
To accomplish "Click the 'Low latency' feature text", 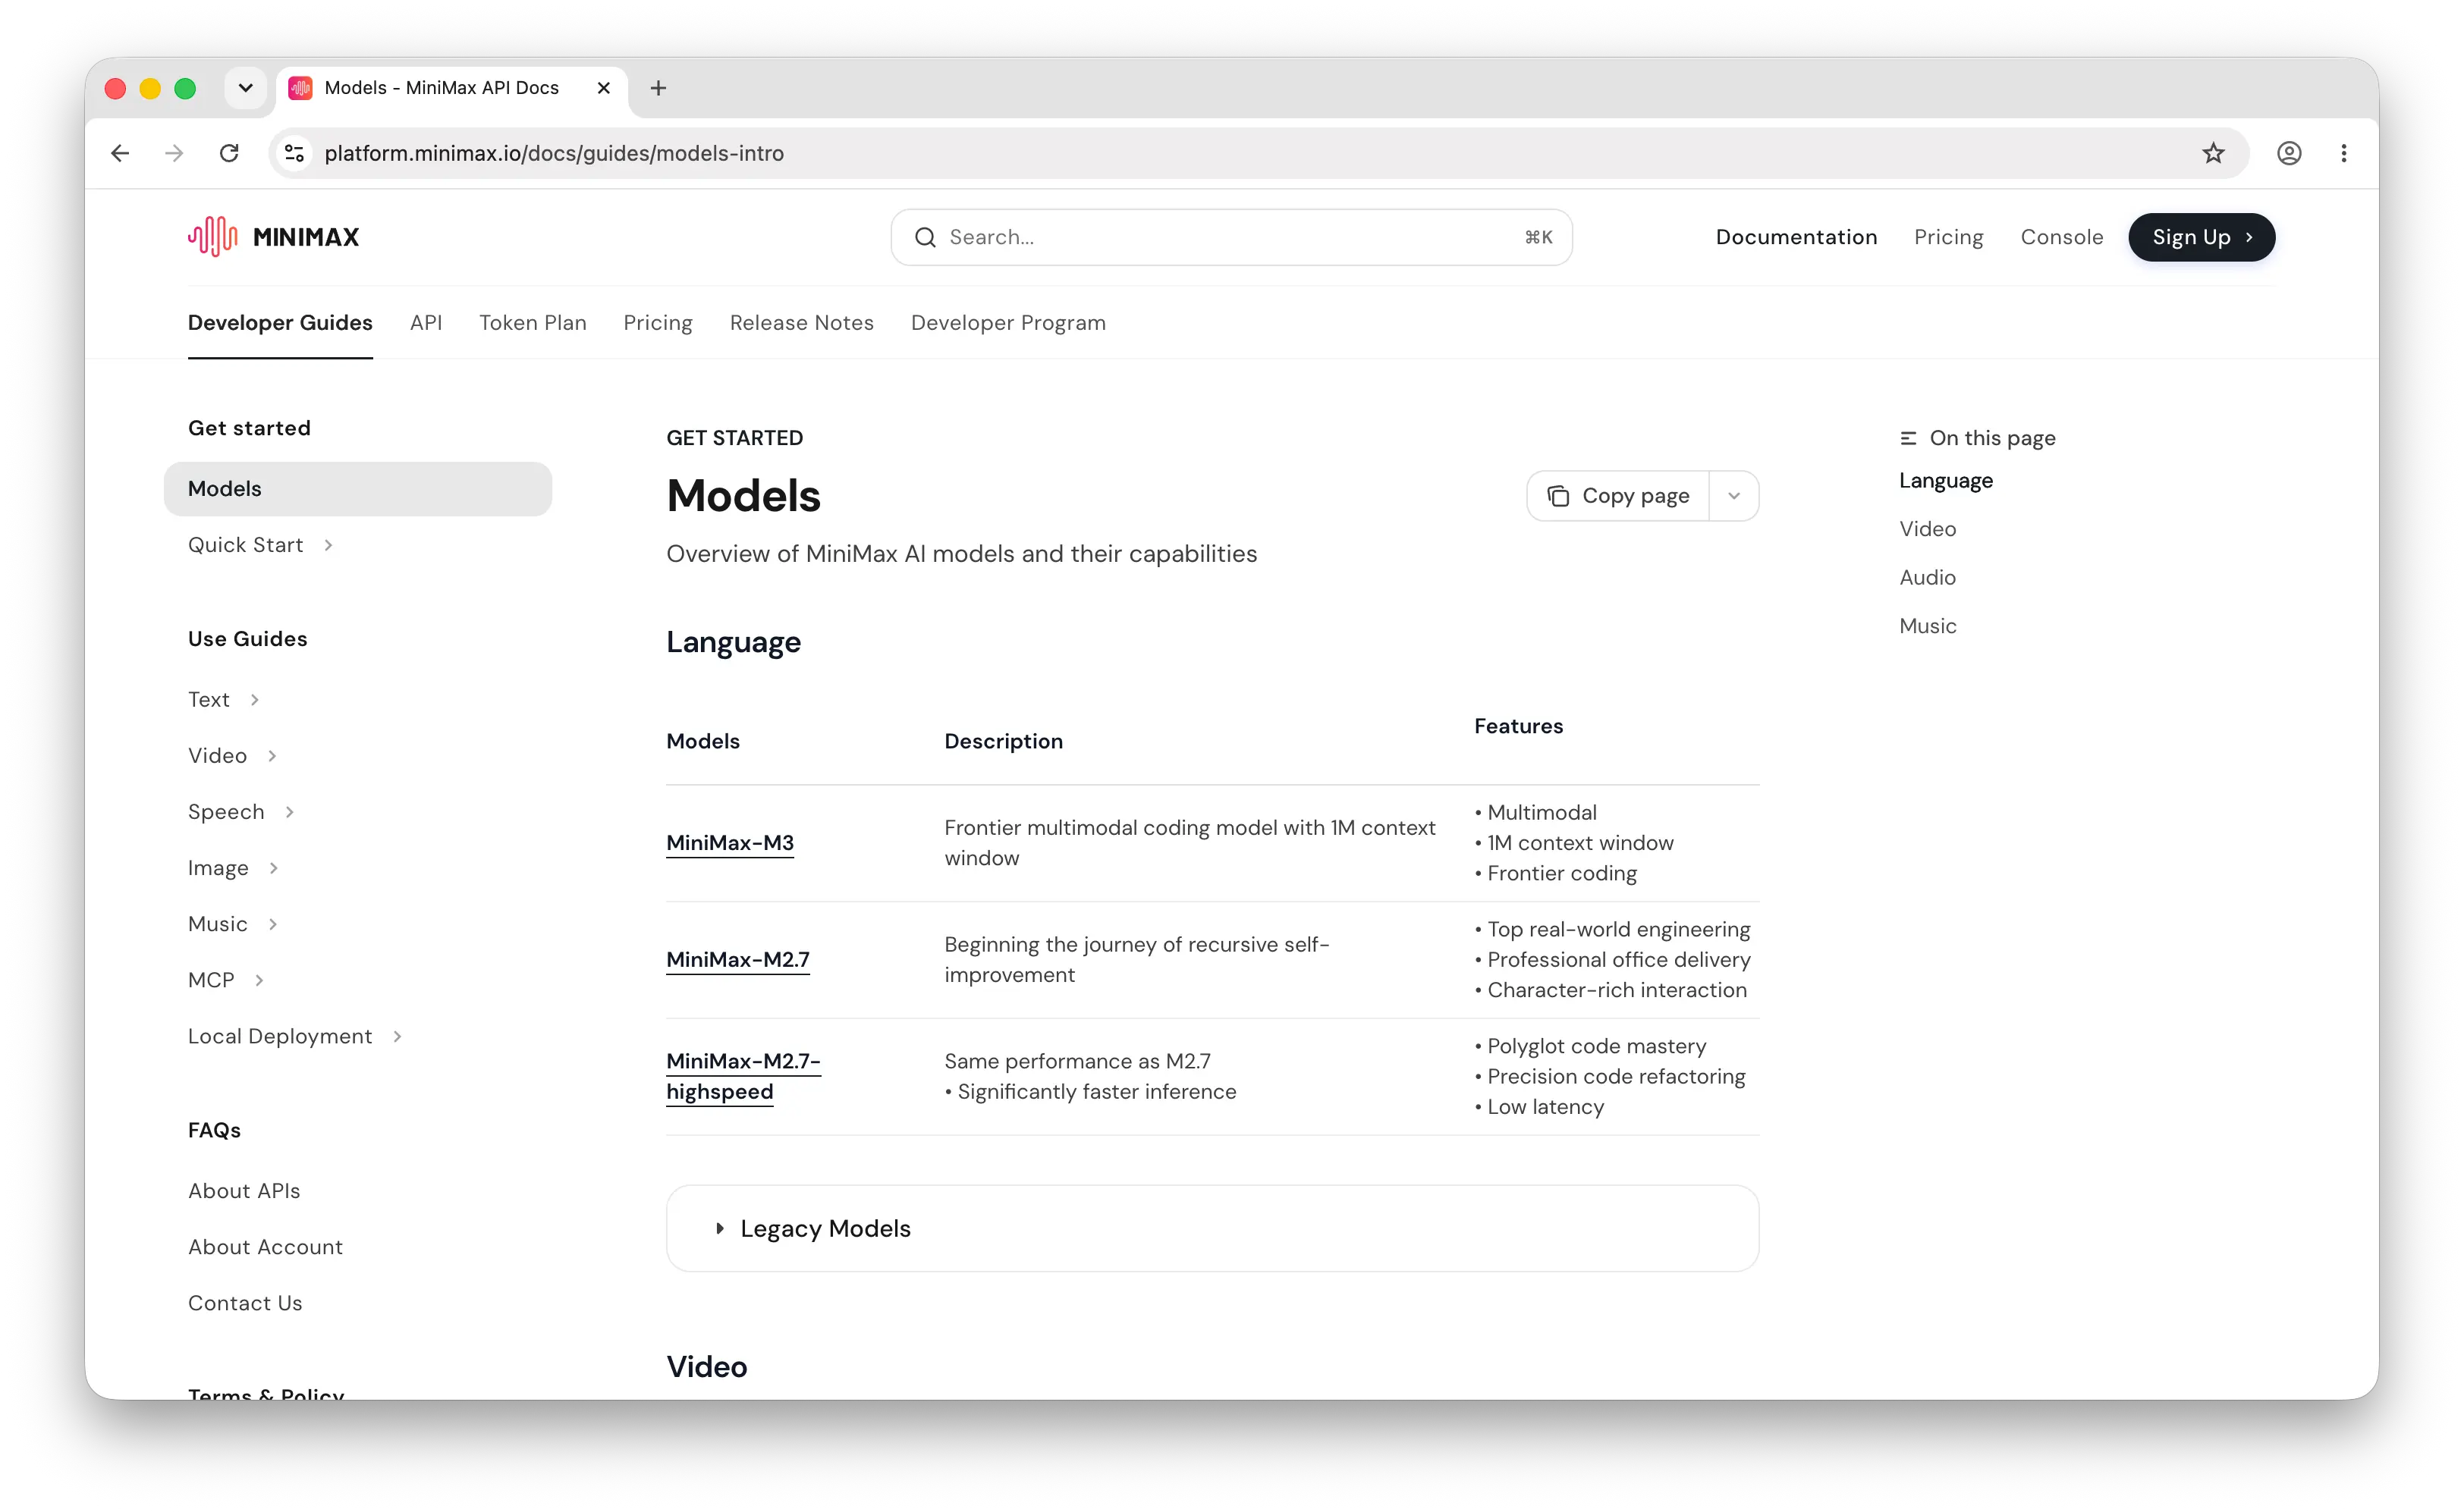I will pos(1545,1107).
